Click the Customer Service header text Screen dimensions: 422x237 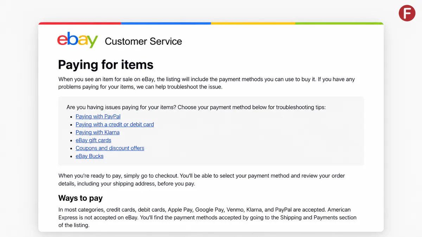(143, 41)
